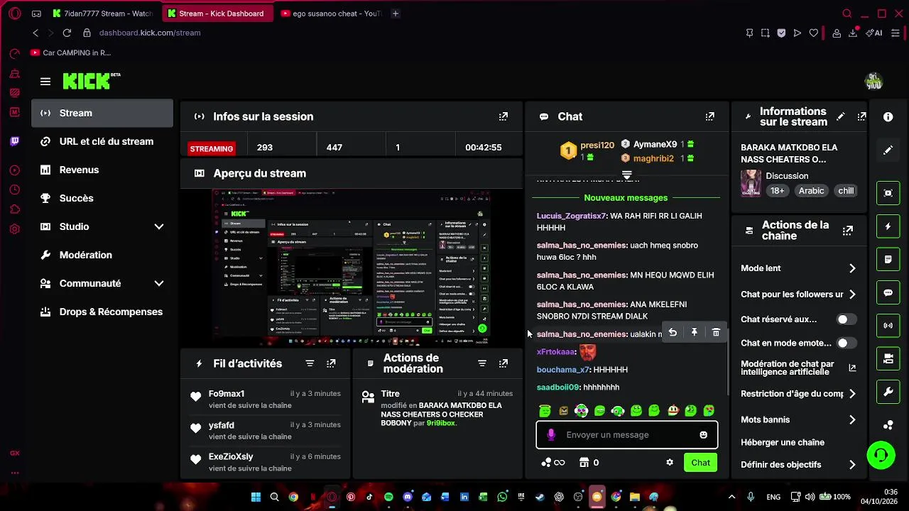Click the stream preview thumbnail

[352, 268]
